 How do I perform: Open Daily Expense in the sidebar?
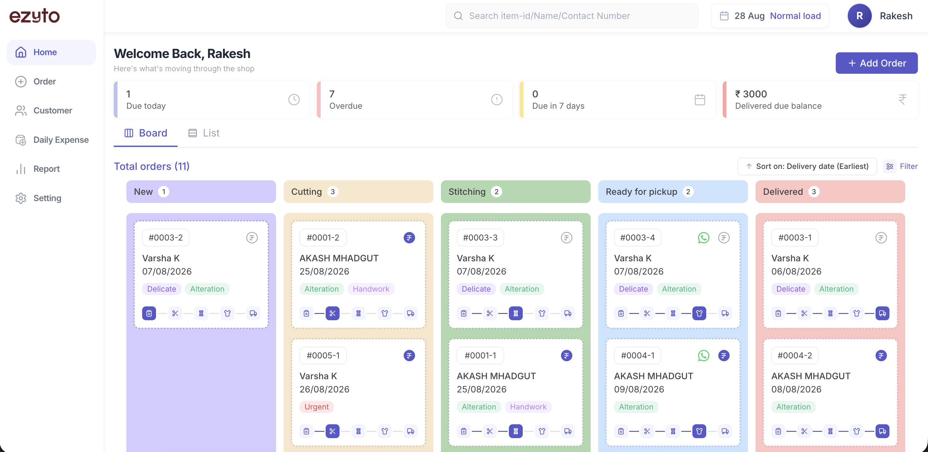pyautogui.click(x=51, y=140)
